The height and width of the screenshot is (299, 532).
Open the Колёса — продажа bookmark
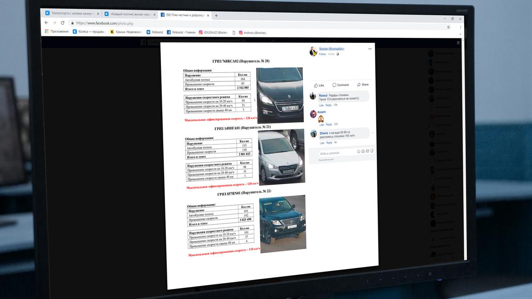(89, 32)
